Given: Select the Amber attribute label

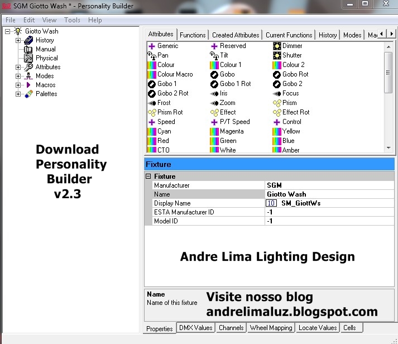Looking at the screenshot, I should (x=291, y=150).
